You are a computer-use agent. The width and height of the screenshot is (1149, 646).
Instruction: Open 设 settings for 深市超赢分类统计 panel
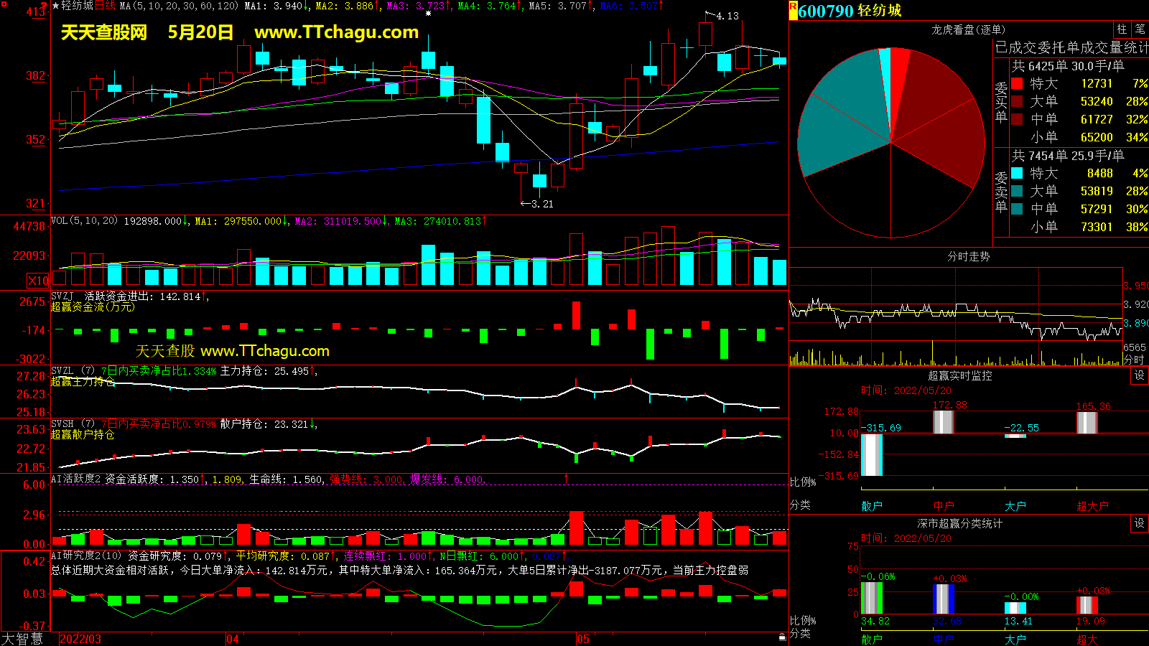[1139, 523]
